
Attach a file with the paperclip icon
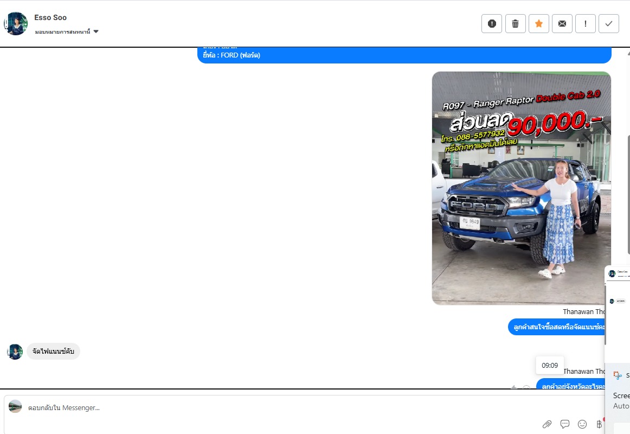(547, 424)
